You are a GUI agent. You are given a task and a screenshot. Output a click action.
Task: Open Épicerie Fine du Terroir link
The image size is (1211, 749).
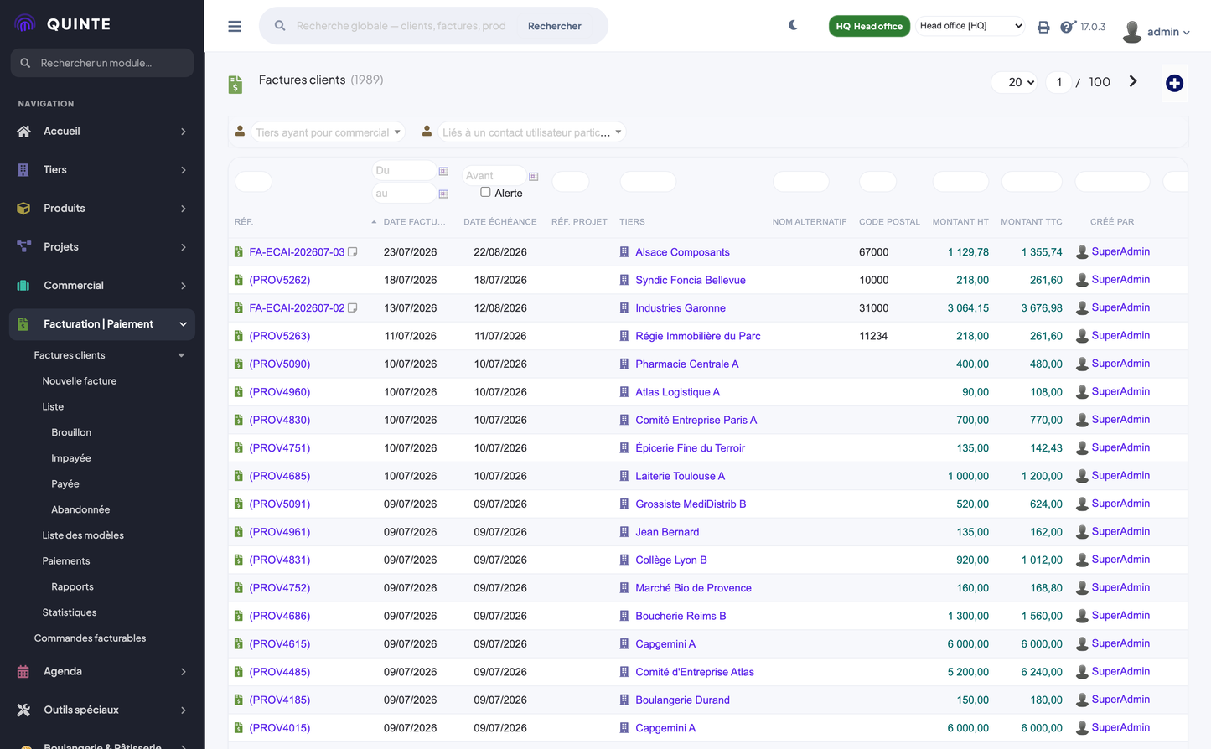click(x=691, y=448)
